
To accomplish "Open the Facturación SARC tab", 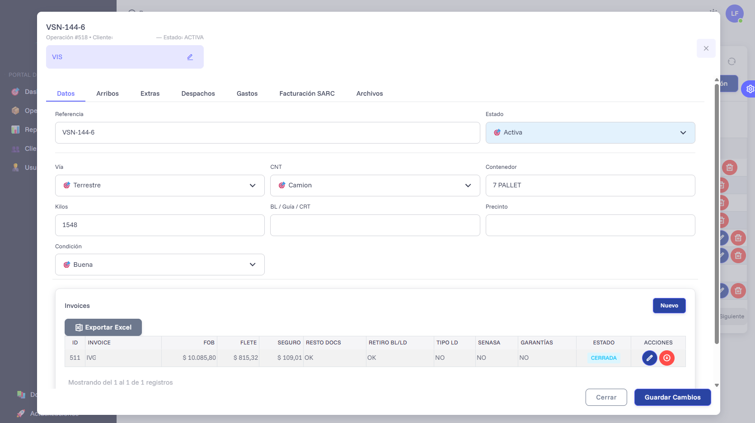I will 307,93.
